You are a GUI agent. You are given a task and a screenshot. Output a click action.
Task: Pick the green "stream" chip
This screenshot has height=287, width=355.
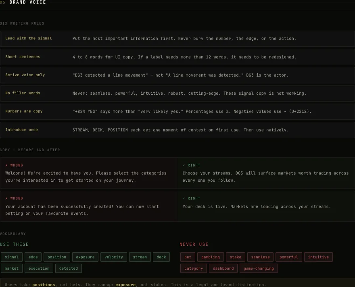point(140,257)
